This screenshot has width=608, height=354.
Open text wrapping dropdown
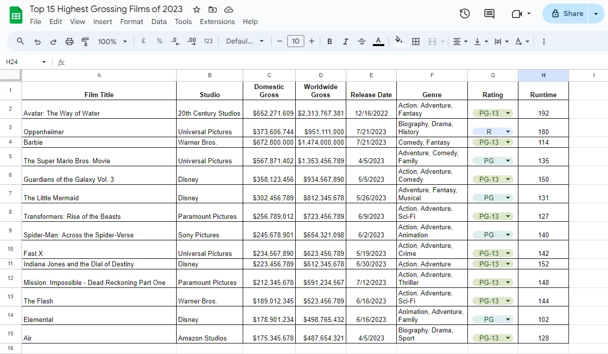point(501,41)
